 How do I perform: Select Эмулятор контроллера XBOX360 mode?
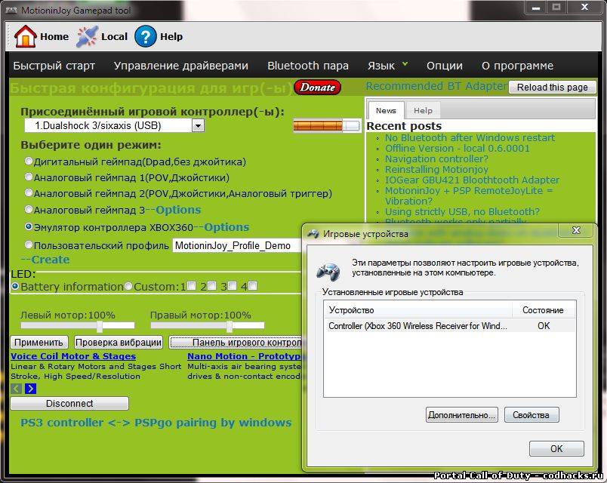(28, 226)
